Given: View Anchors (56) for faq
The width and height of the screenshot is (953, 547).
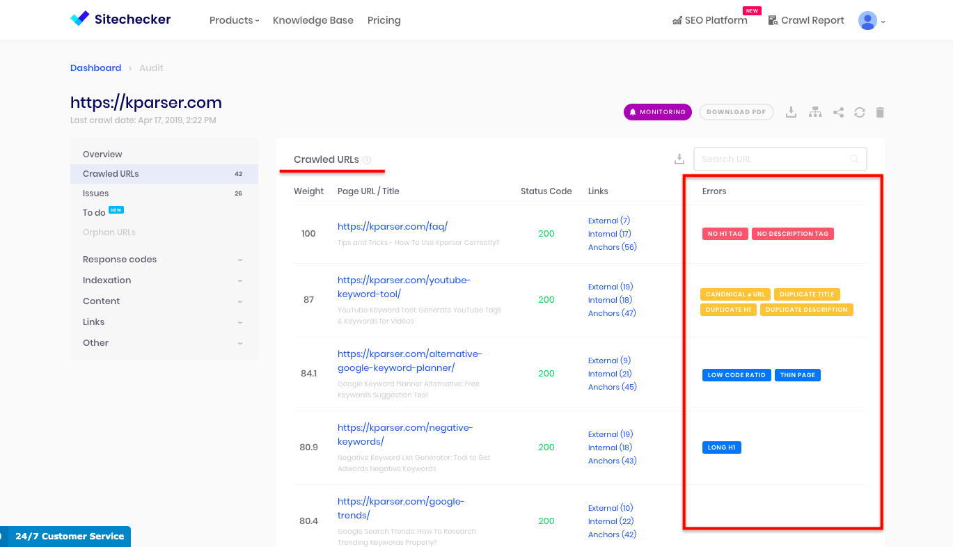Looking at the screenshot, I should coord(613,247).
